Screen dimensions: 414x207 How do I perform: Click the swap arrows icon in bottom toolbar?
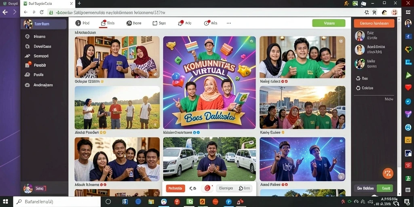pyautogui.click(x=193, y=188)
